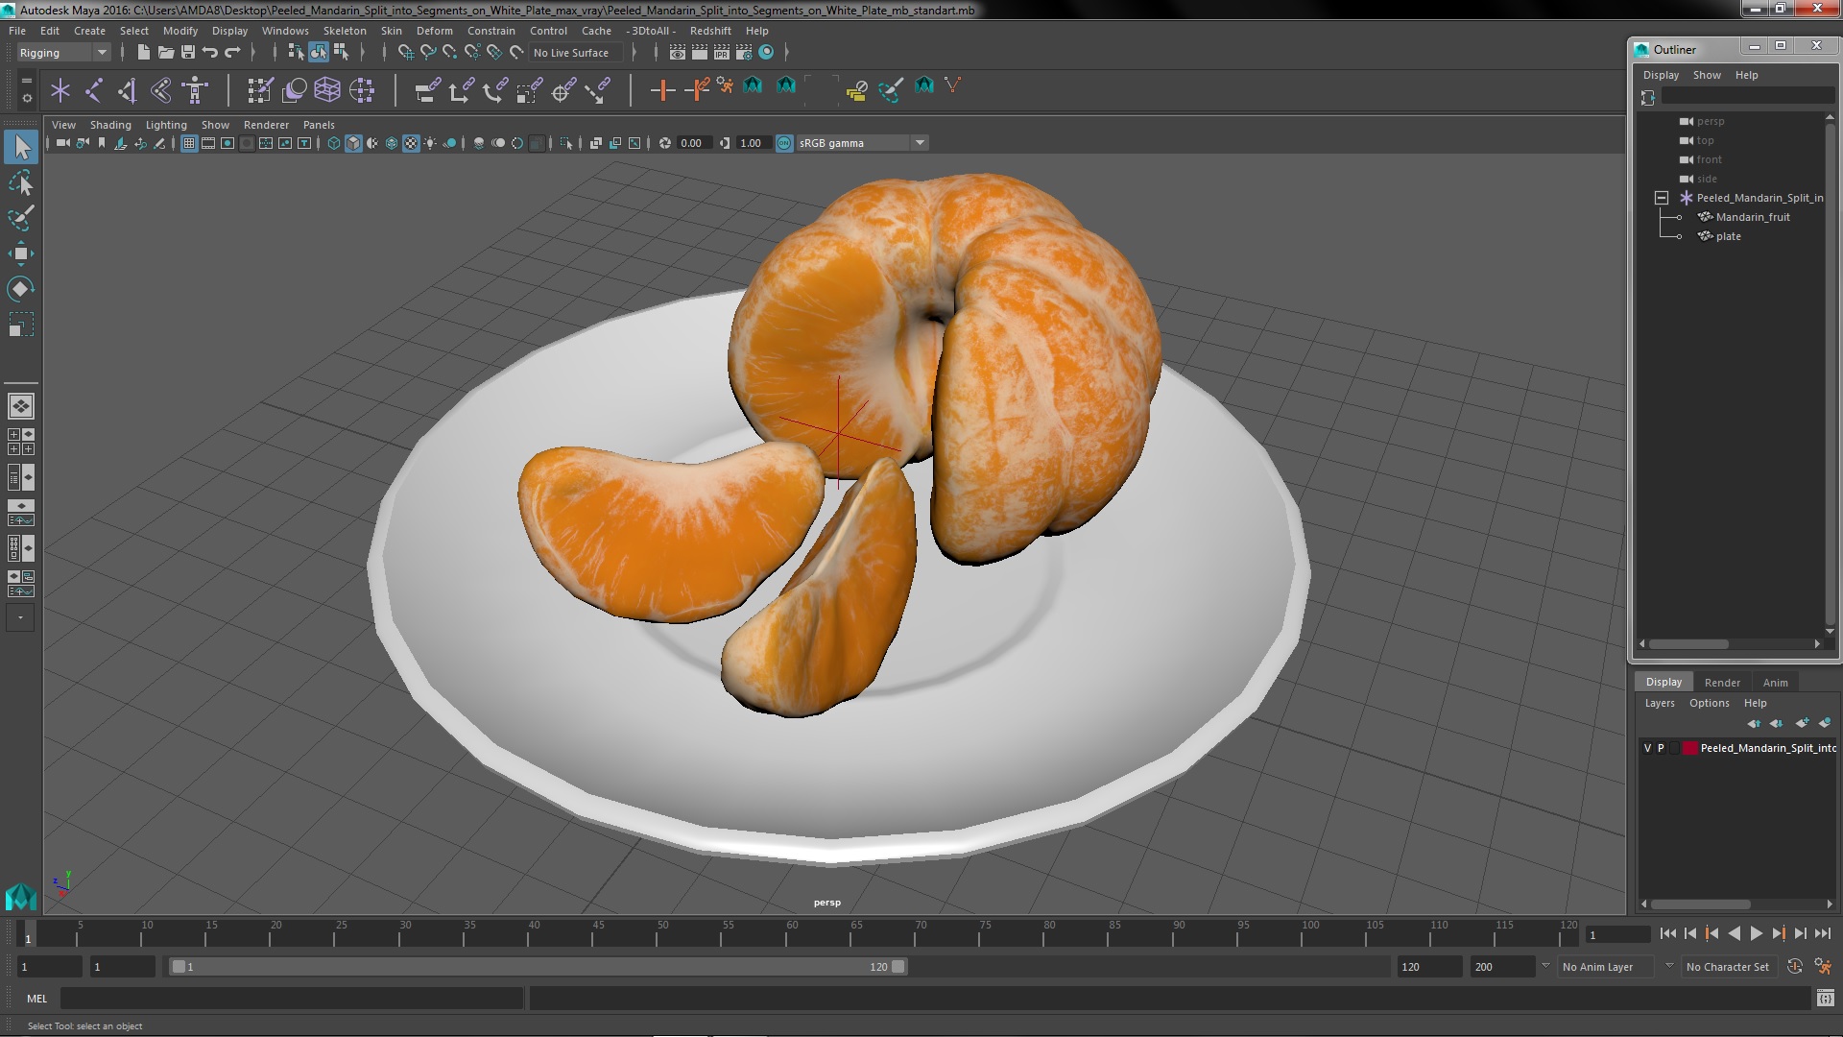Open the Script Editor icon at bottom right
Viewport: 1843px width, 1037px height.
point(1825,999)
